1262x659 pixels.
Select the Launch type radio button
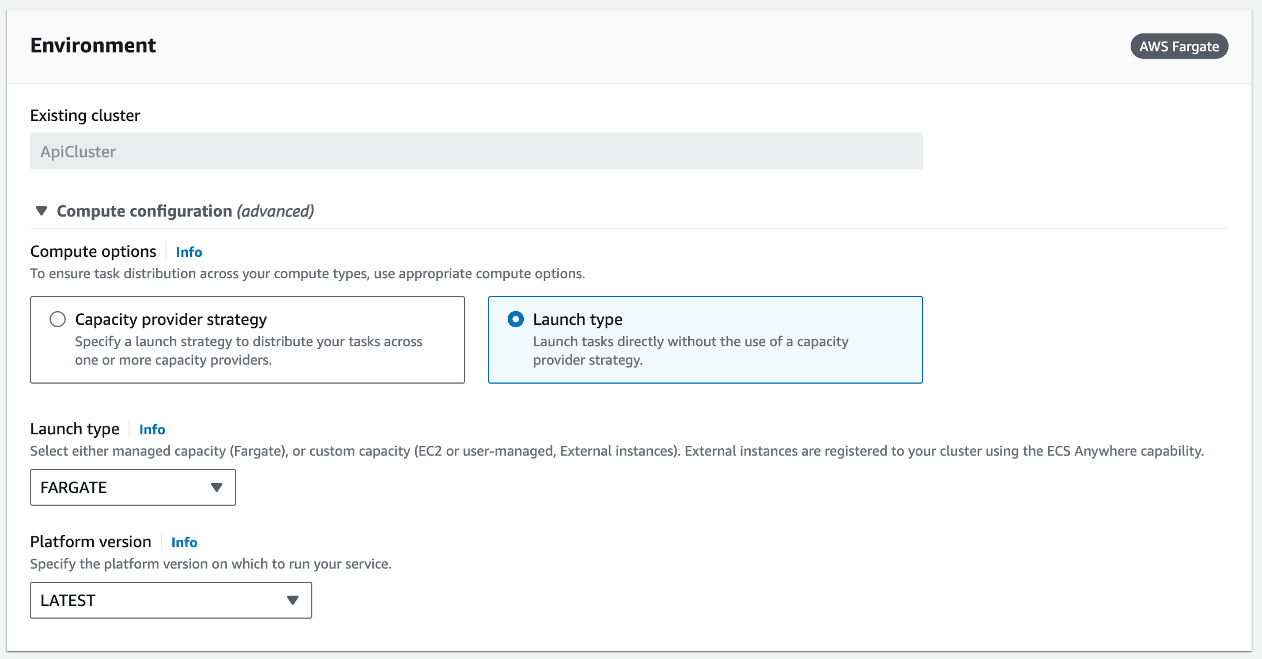click(x=516, y=319)
